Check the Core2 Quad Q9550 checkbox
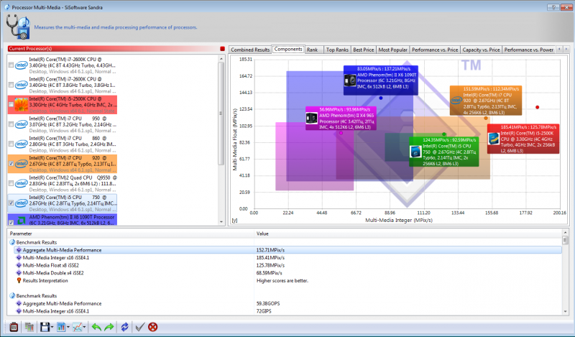 pyautogui.click(x=11, y=183)
